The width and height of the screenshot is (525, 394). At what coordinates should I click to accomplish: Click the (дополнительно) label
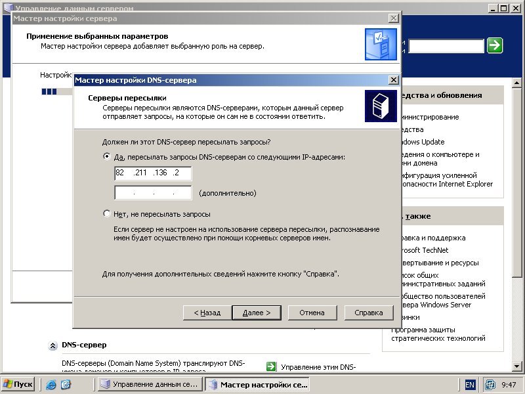point(228,193)
